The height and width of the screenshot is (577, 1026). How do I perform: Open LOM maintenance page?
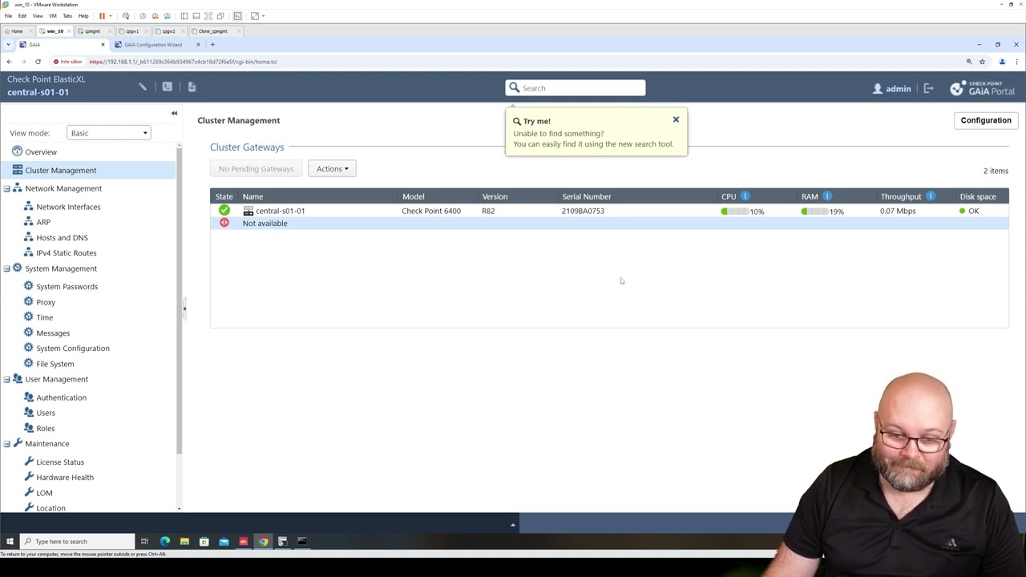coord(44,493)
